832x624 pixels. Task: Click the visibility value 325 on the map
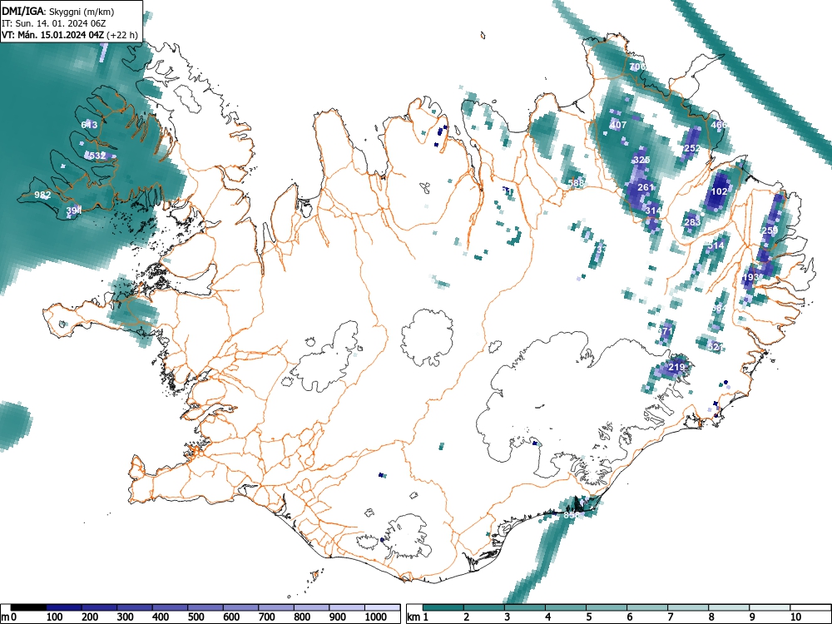pos(641,160)
